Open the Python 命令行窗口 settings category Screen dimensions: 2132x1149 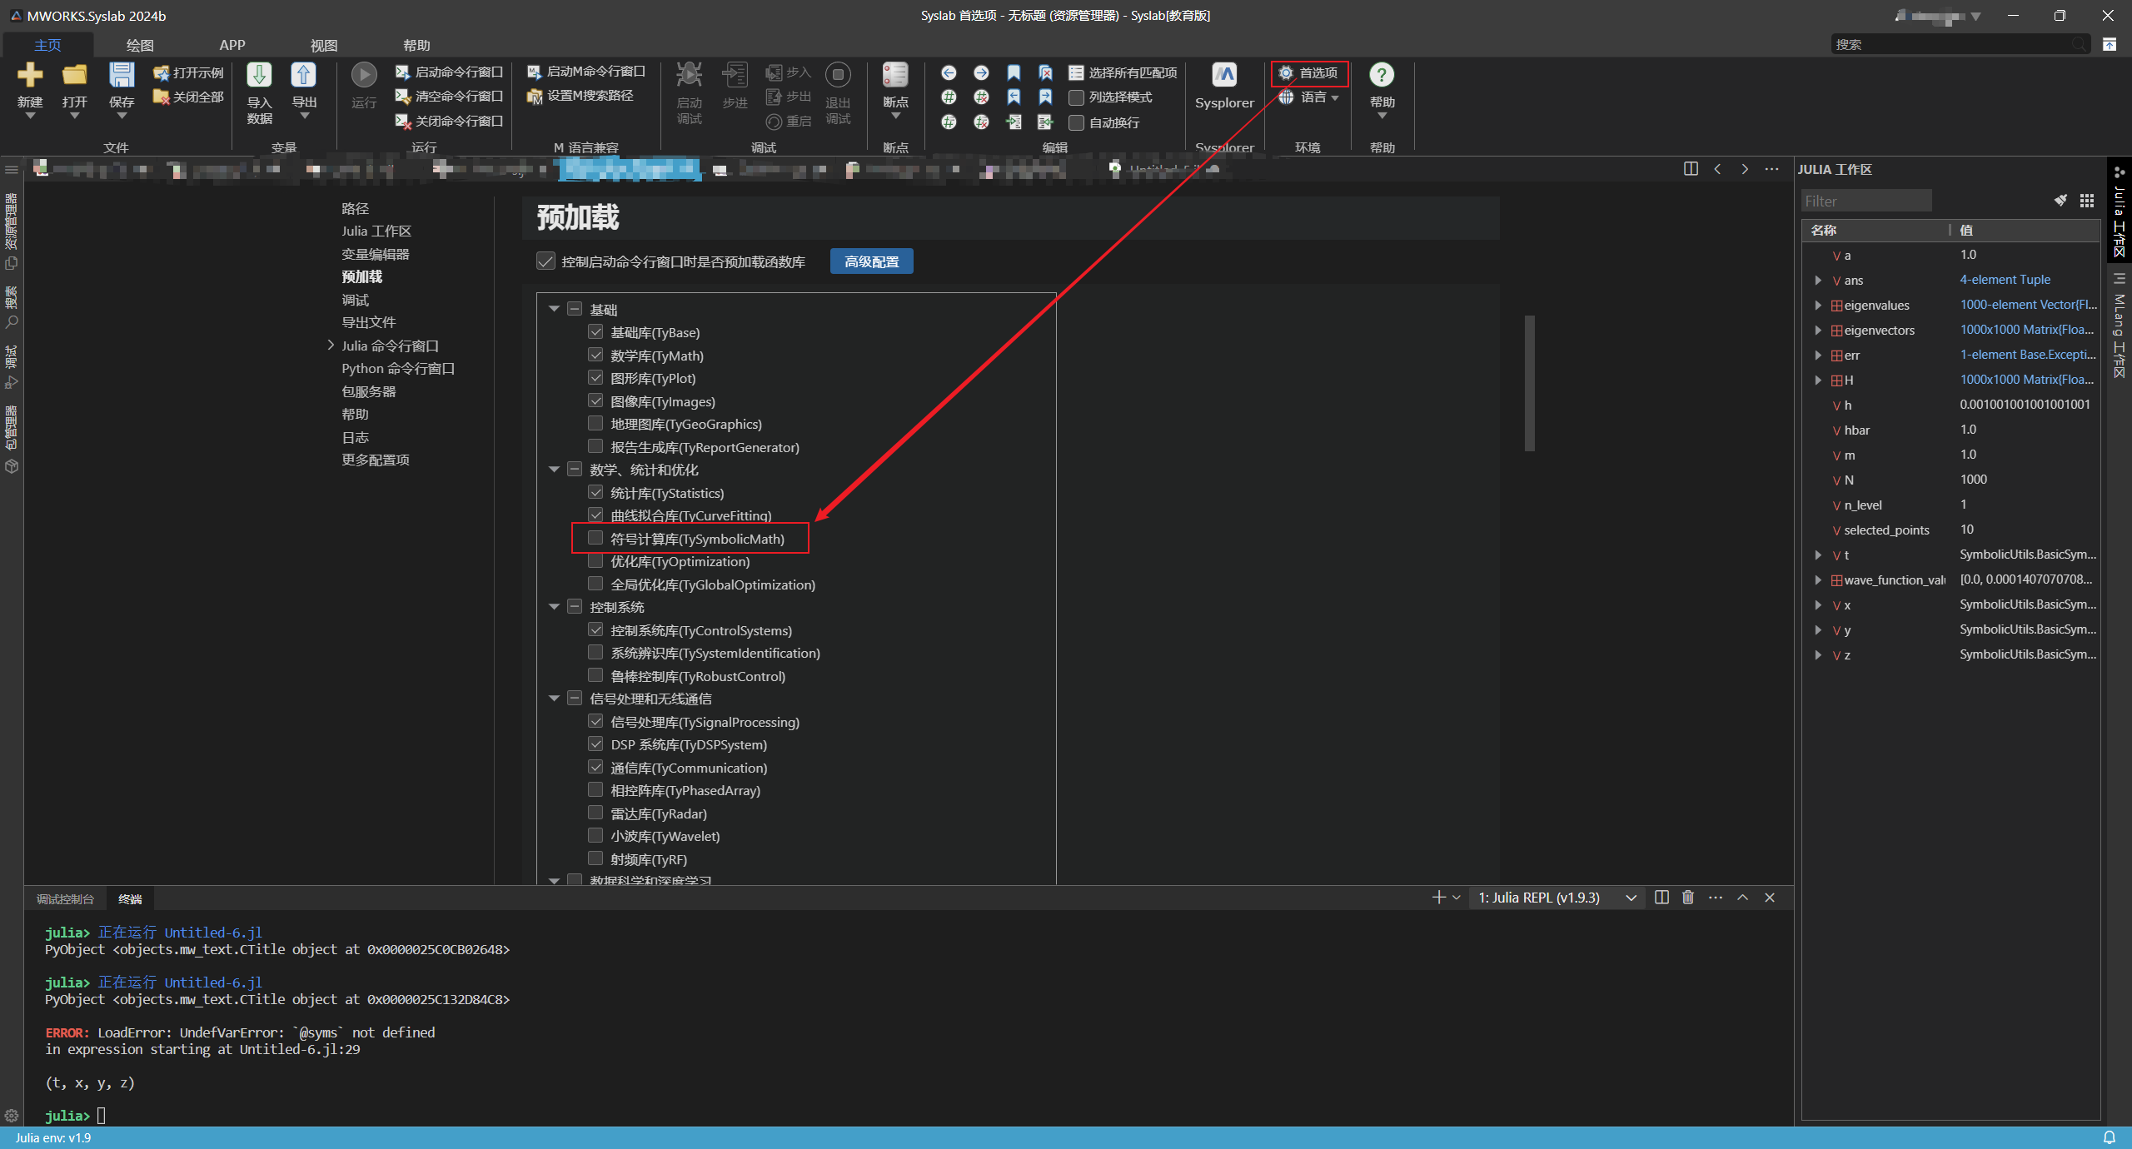398,368
